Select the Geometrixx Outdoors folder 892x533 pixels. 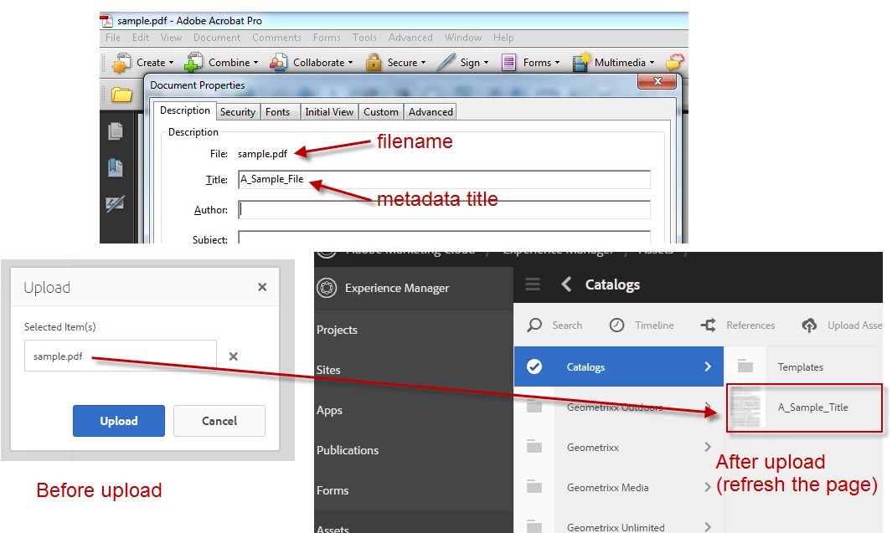pyautogui.click(x=619, y=407)
